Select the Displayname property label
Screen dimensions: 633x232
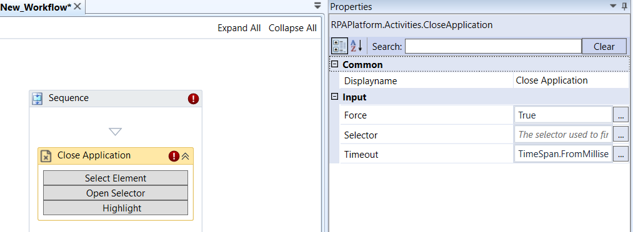(x=371, y=81)
